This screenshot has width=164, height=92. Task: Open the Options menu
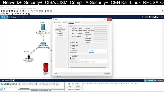pyautogui.click(x=9, y=8)
